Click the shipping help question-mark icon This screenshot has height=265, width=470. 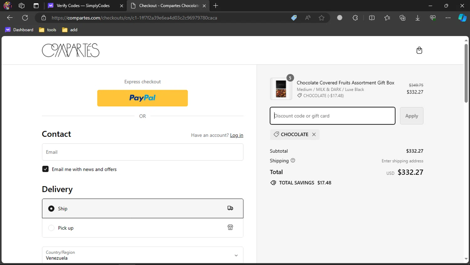293,161
